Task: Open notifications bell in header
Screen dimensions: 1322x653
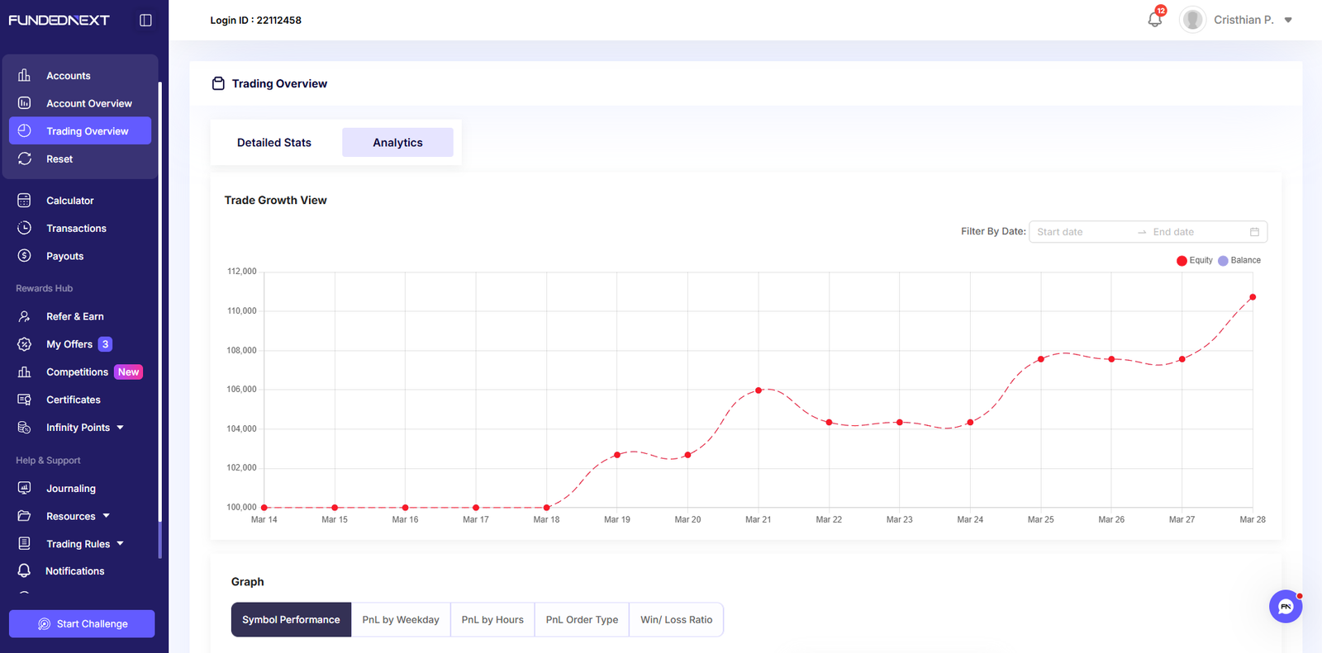Action: 1155,19
